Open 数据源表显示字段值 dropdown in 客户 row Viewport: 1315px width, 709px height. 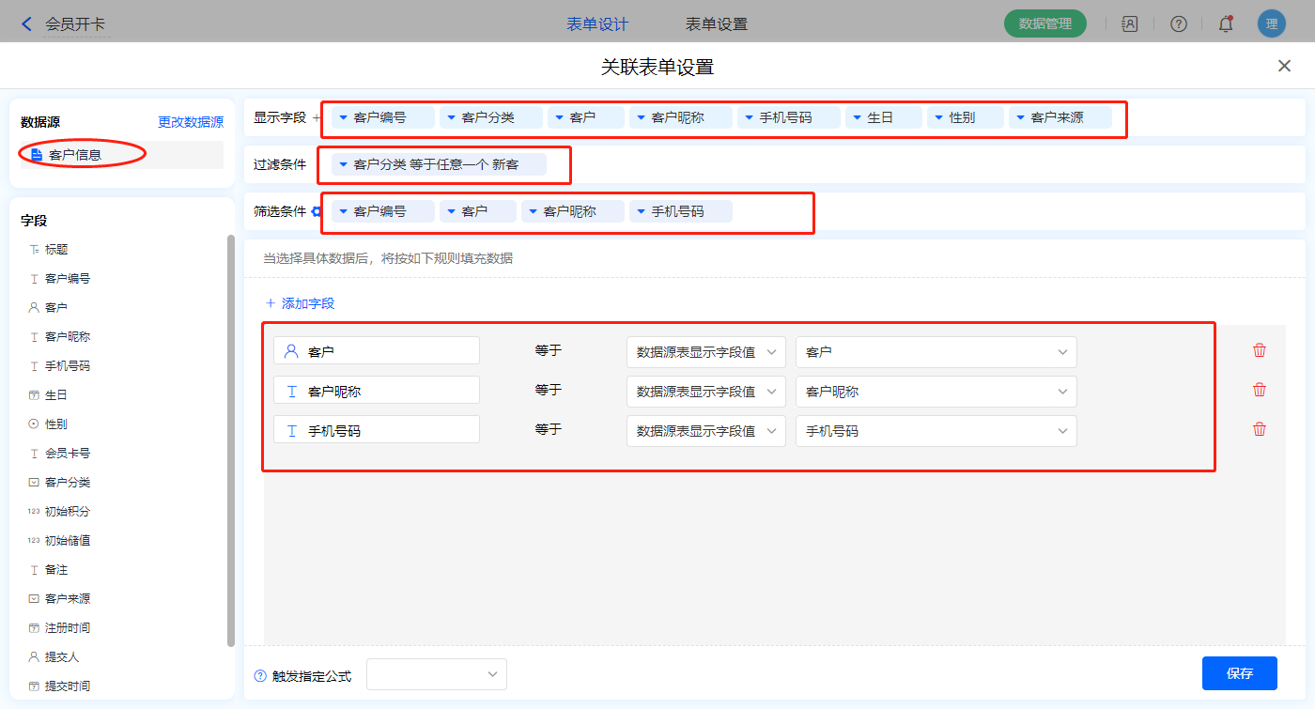click(x=705, y=352)
